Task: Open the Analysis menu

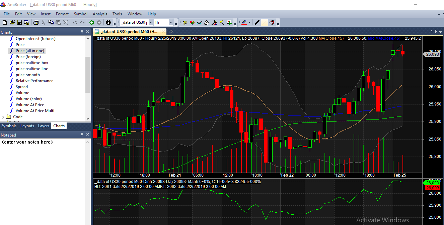Action: click(x=100, y=14)
